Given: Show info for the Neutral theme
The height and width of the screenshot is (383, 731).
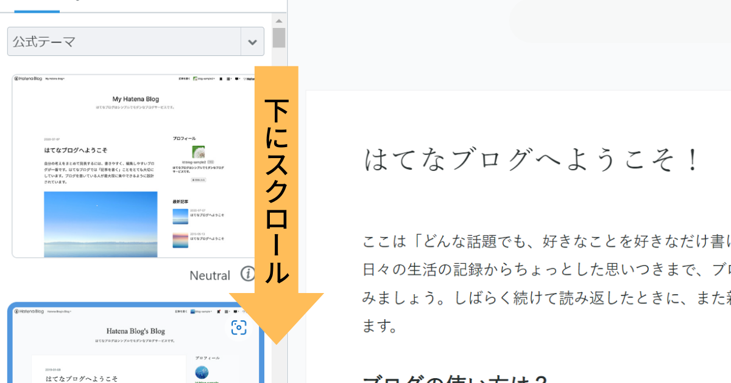Looking at the screenshot, I should 247,275.
